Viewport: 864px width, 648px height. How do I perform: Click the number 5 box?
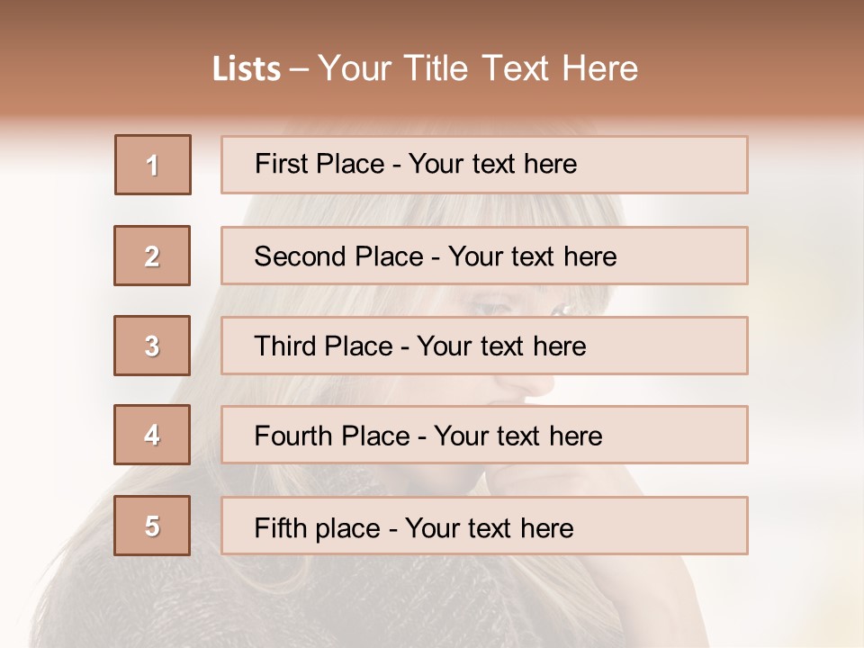(152, 526)
